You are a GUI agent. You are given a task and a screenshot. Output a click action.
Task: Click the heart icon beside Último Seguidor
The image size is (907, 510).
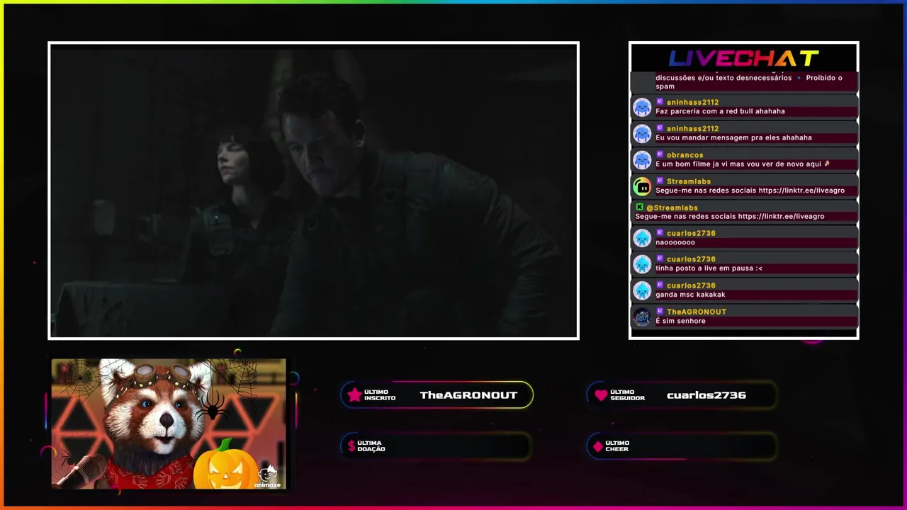pos(601,395)
